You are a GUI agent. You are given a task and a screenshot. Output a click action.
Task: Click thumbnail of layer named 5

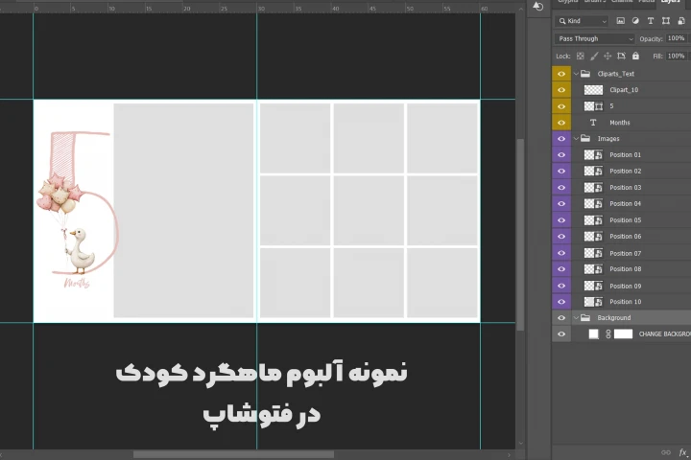(593, 106)
